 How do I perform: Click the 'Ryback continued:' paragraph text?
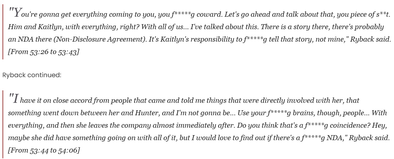(x=32, y=75)
